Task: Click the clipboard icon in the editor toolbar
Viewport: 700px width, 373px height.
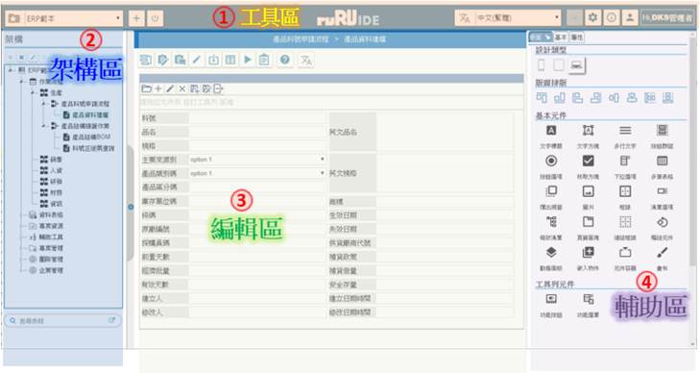Action: pyautogui.click(x=264, y=60)
